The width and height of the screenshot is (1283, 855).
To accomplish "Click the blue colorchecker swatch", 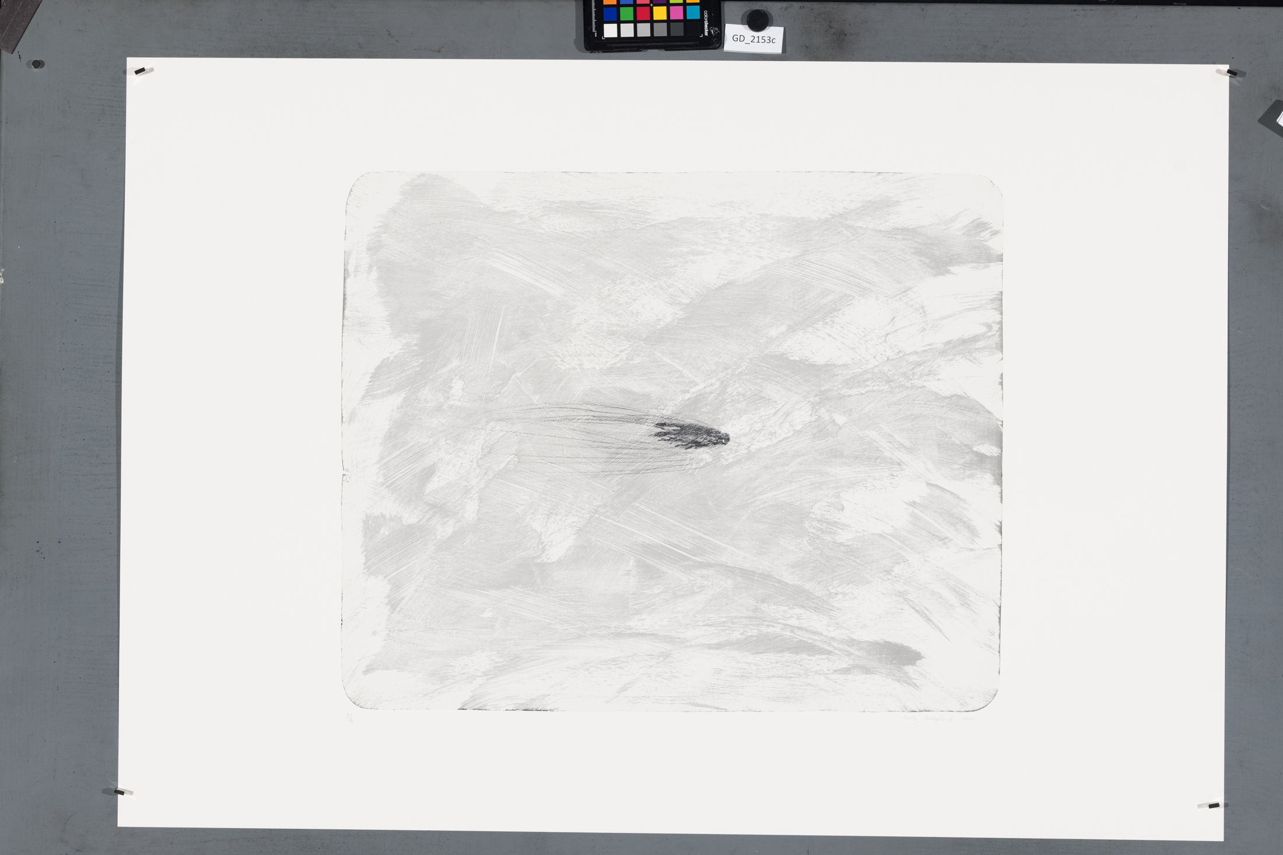I will (x=610, y=13).
